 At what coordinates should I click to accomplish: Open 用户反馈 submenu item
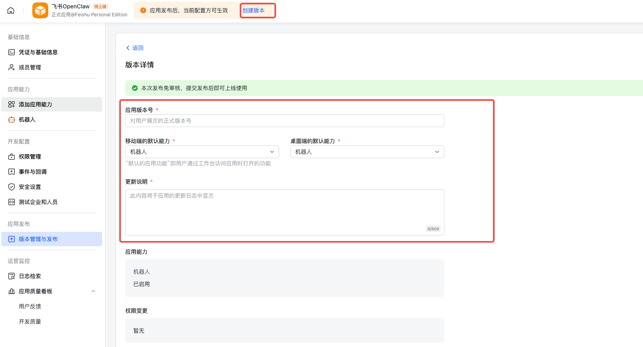[30, 306]
